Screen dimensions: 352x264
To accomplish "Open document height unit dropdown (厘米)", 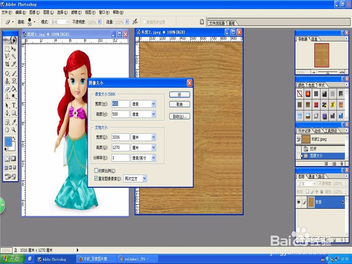I will click(x=154, y=147).
